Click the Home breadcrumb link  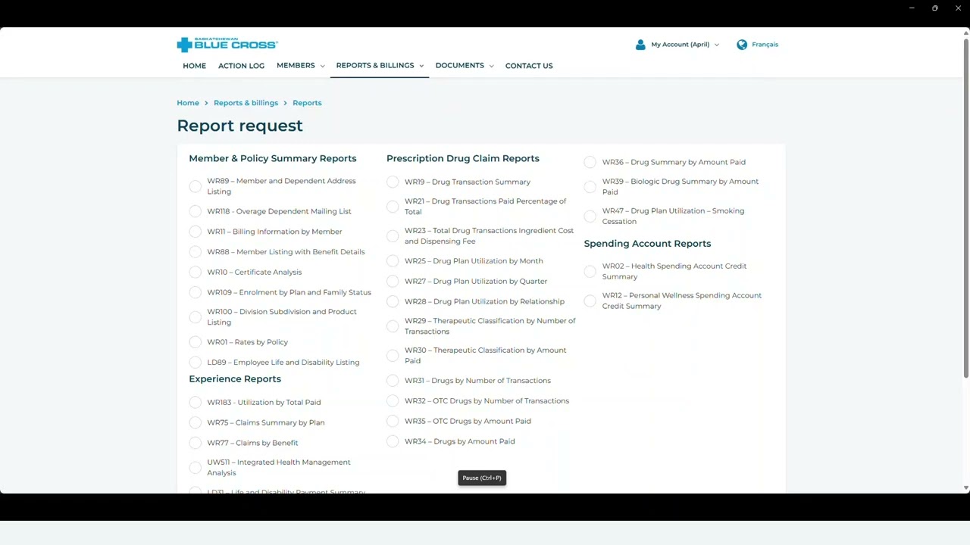(188, 103)
